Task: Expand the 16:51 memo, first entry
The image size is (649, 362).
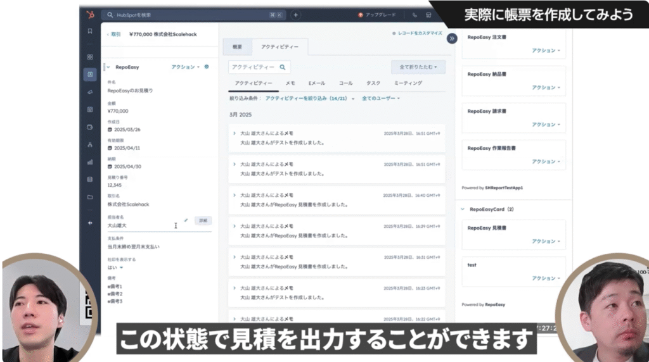Action: [x=235, y=133]
